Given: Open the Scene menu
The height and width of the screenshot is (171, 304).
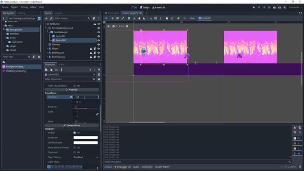Looking at the screenshot, I should coord(5,7).
